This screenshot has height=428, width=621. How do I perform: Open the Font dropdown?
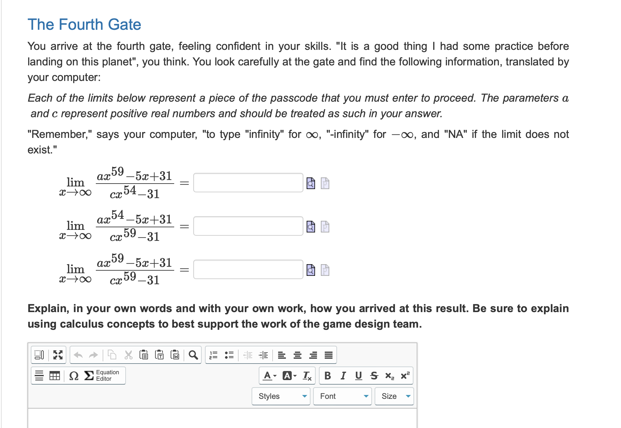pyautogui.click(x=342, y=396)
